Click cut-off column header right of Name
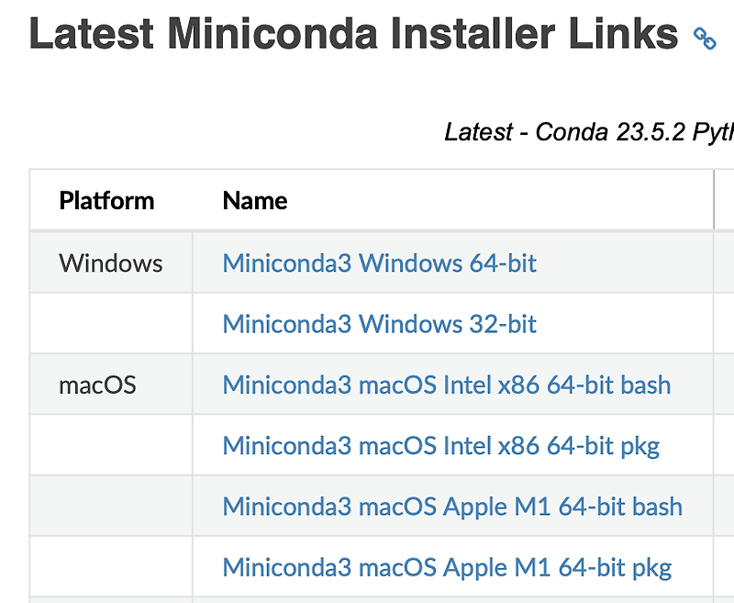The width and height of the screenshot is (734, 603). (x=725, y=200)
